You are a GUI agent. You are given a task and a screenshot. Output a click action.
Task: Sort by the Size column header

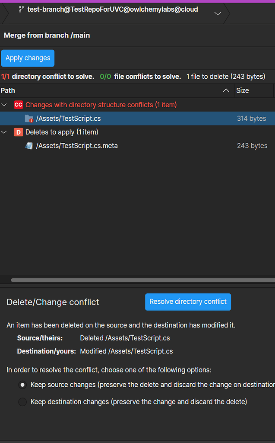[243, 90]
